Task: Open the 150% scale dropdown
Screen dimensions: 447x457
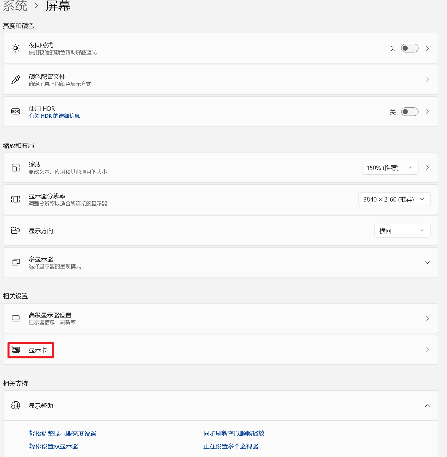Action: (x=390, y=168)
